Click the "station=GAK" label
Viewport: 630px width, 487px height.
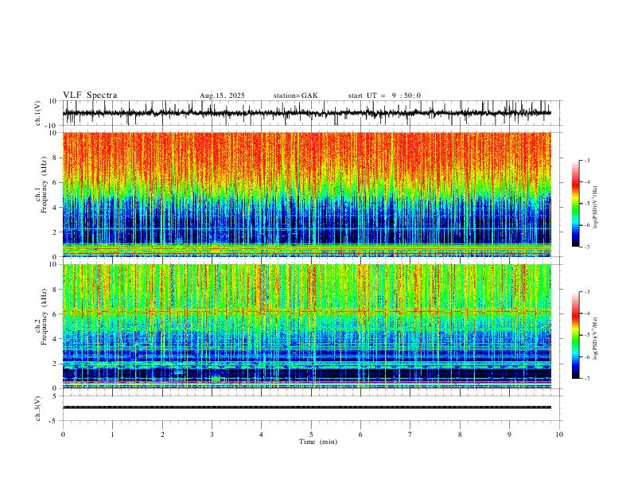pyautogui.click(x=295, y=95)
